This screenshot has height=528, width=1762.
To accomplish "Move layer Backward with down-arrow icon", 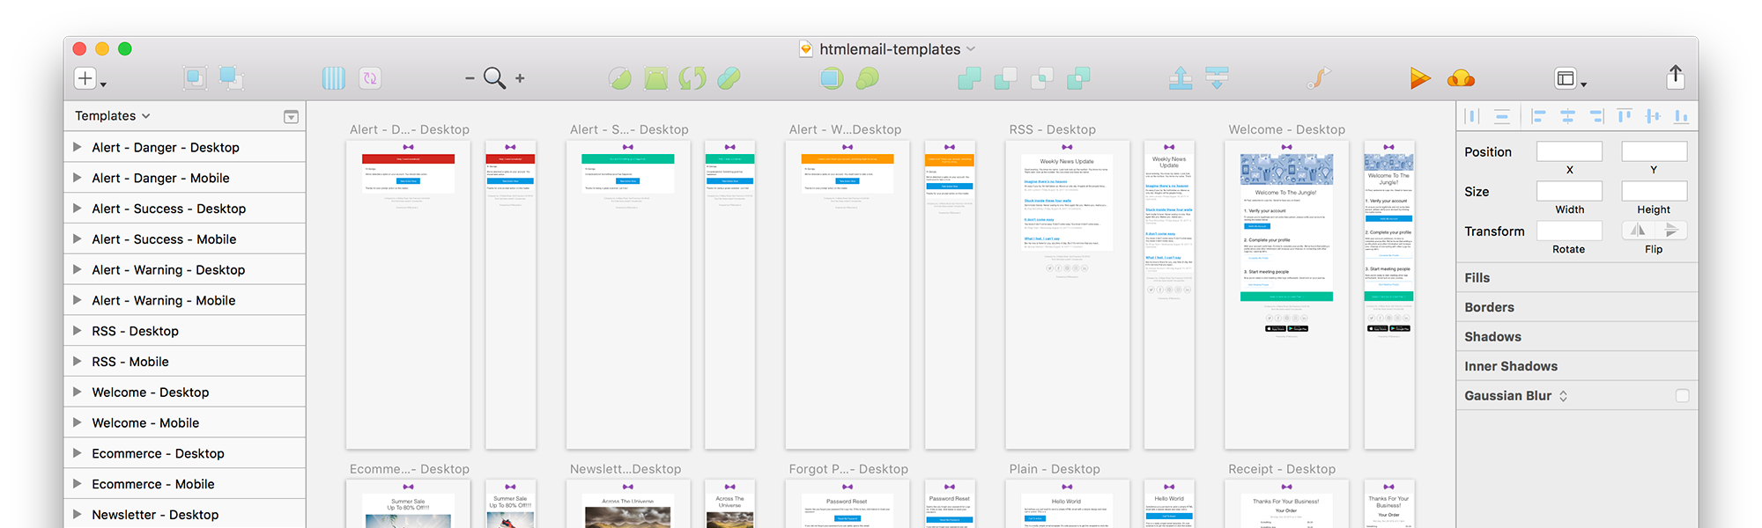I will pos(1217,78).
